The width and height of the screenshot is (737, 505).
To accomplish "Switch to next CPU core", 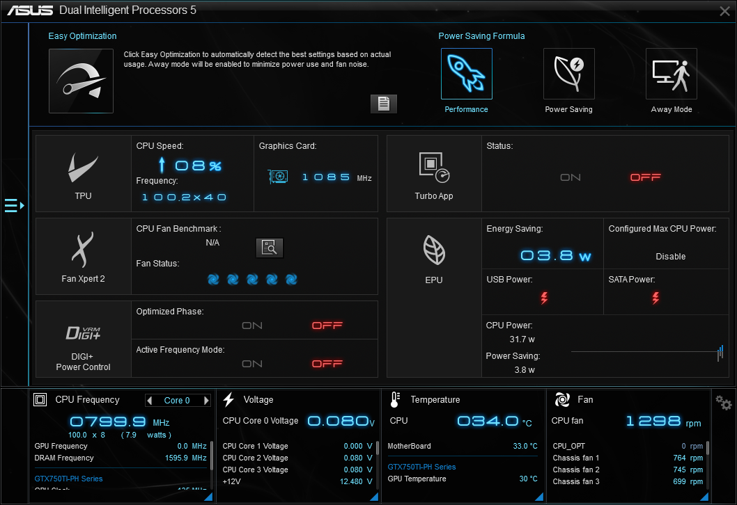I will (x=206, y=401).
